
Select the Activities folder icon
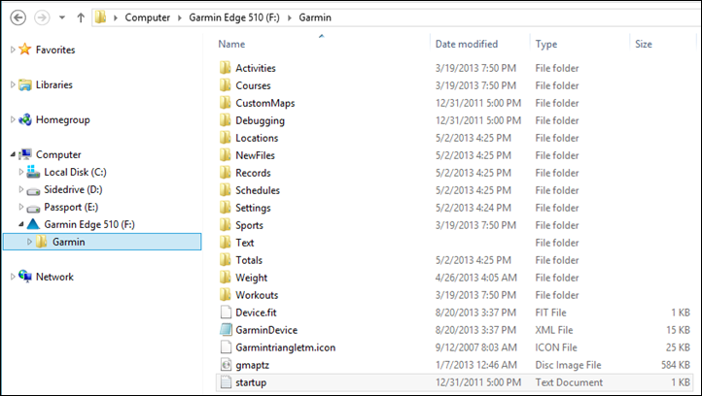[x=226, y=68]
